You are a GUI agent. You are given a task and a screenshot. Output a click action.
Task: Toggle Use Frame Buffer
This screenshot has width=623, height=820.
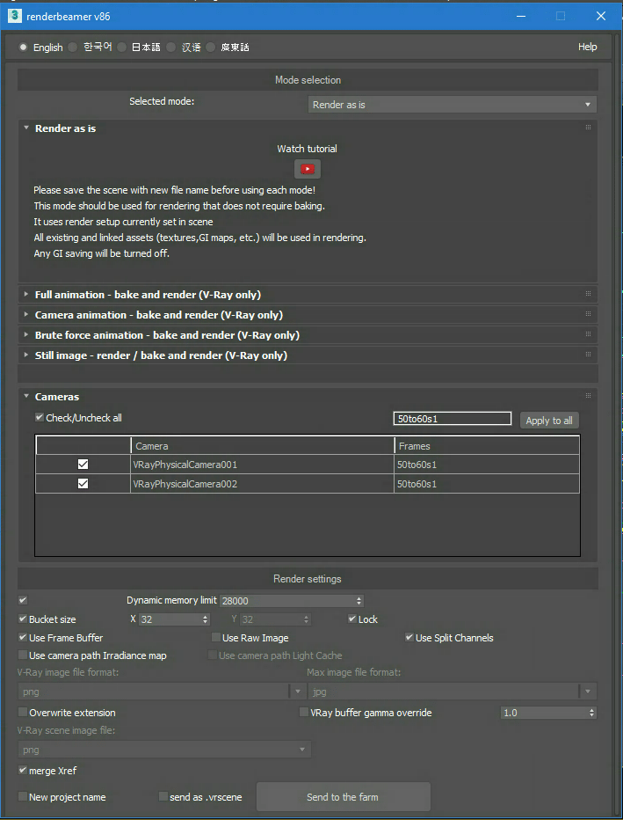(61, 638)
